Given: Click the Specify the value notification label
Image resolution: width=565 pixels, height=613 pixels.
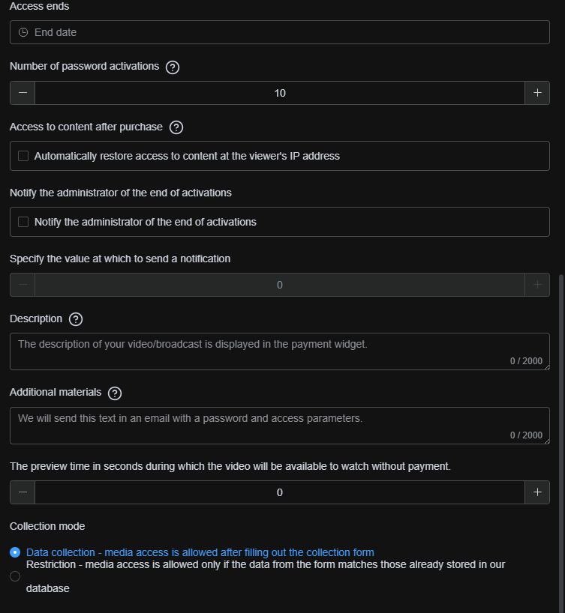Looking at the screenshot, I should [x=120, y=259].
